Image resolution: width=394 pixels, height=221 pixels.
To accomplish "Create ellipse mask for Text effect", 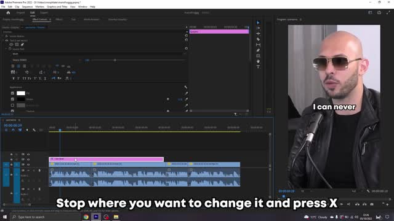I will coord(11,45).
